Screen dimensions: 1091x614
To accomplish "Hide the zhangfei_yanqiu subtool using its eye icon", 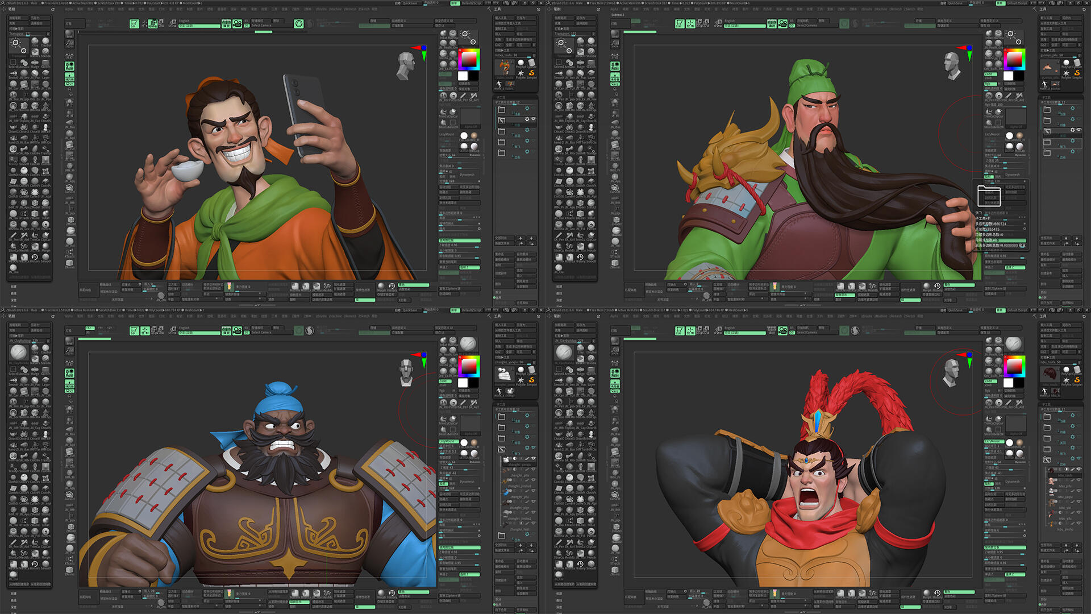I will 534,459.
